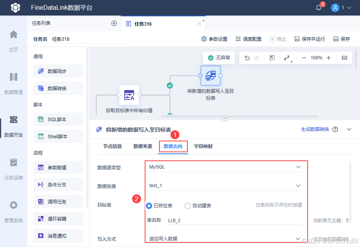Open the help question mark icon
The image size is (360, 247).
[x=335, y=129]
